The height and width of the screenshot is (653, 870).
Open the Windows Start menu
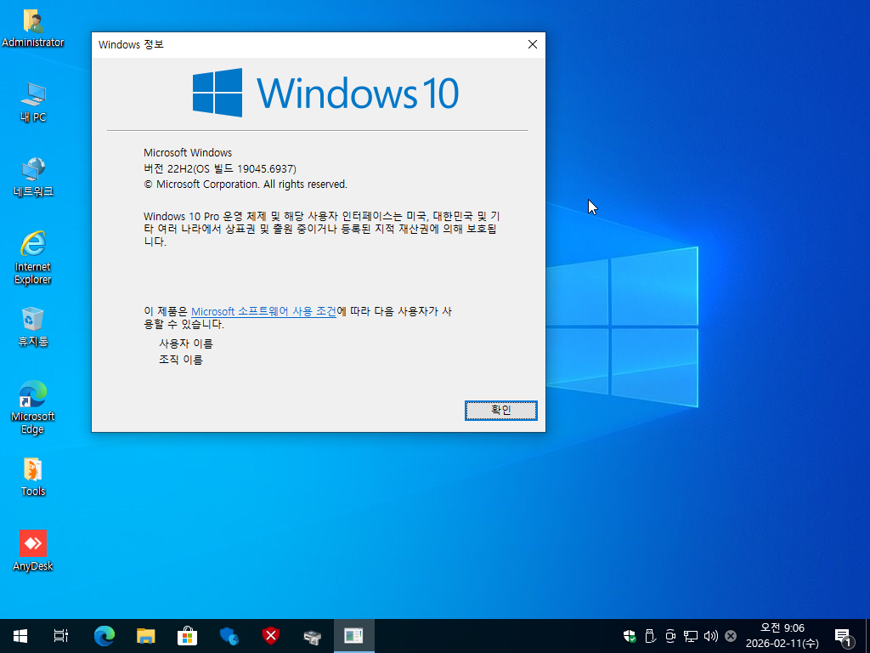click(20, 636)
